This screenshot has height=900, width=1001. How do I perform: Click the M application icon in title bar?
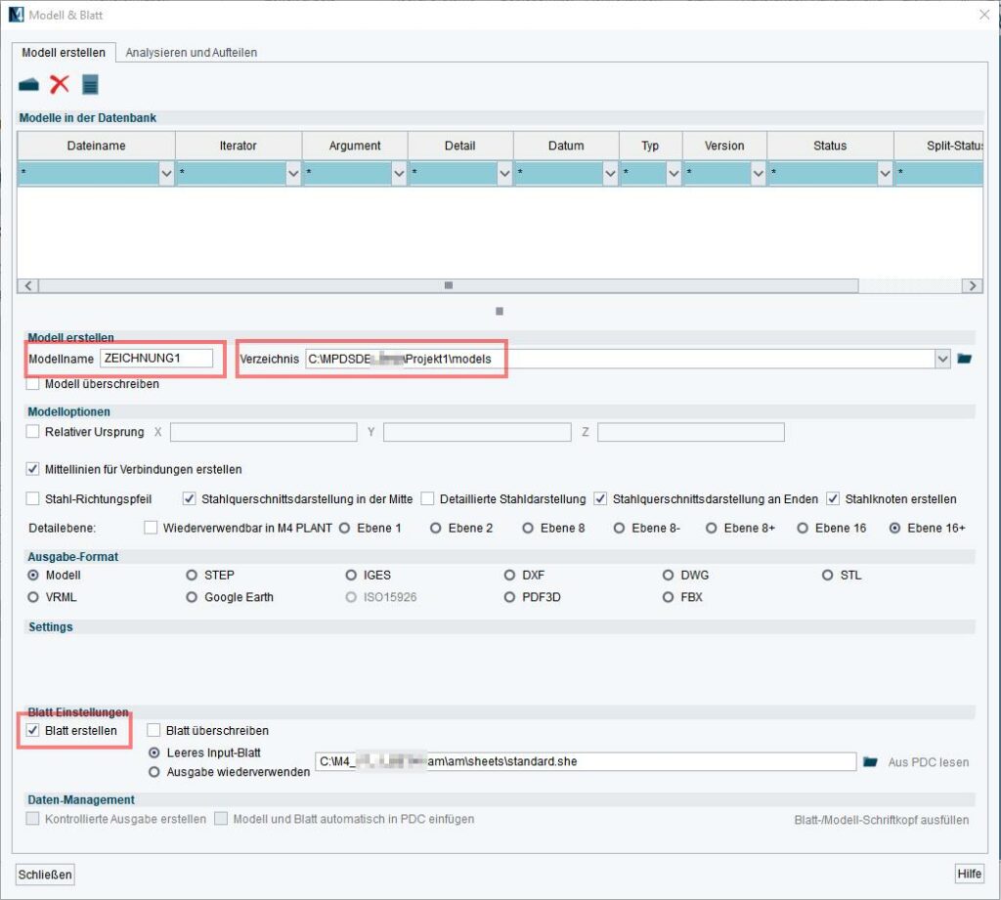point(16,15)
